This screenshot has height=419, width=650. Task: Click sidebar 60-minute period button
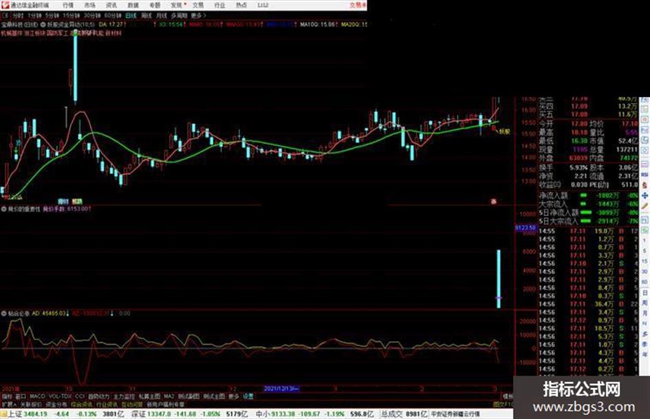pyautogui.click(x=644, y=282)
